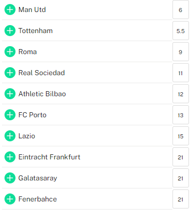
Task: Choose the 13 odds for FC Porto
Action: point(180,115)
